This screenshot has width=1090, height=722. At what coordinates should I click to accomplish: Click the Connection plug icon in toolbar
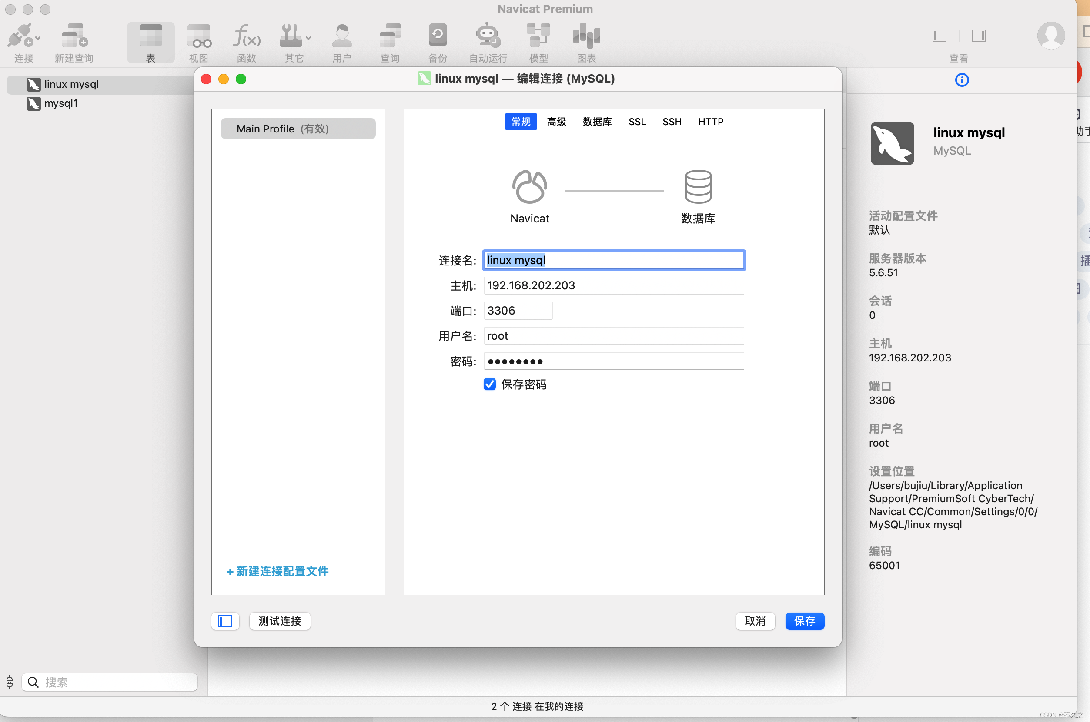click(20, 36)
